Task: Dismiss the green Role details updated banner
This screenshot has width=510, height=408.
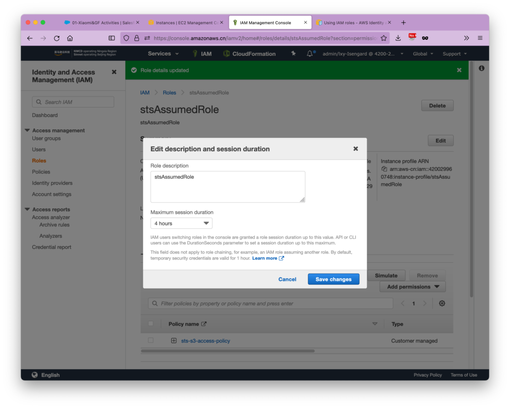Action: coord(459,70)
